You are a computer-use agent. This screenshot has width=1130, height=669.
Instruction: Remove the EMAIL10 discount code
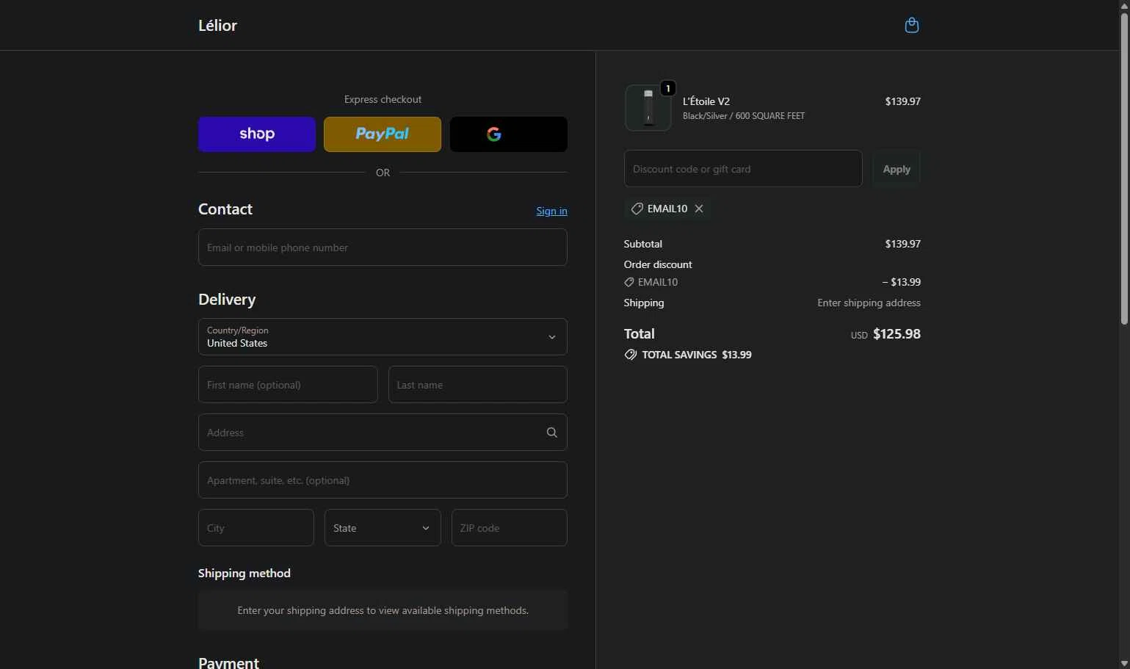699,209
